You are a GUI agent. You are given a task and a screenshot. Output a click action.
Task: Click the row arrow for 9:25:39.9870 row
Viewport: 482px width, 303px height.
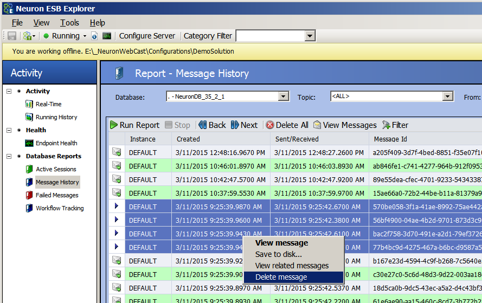coord(117,206)
